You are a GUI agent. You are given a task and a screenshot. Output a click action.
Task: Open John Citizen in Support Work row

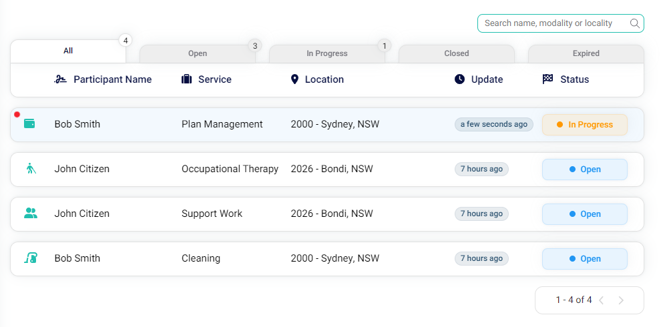[x=82, y=214]
